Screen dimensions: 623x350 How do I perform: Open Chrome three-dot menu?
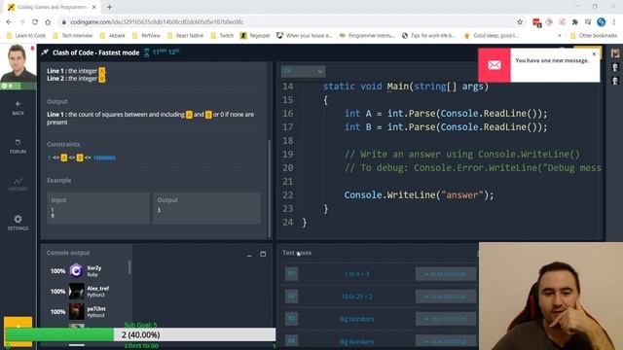(x=614, y=22)
